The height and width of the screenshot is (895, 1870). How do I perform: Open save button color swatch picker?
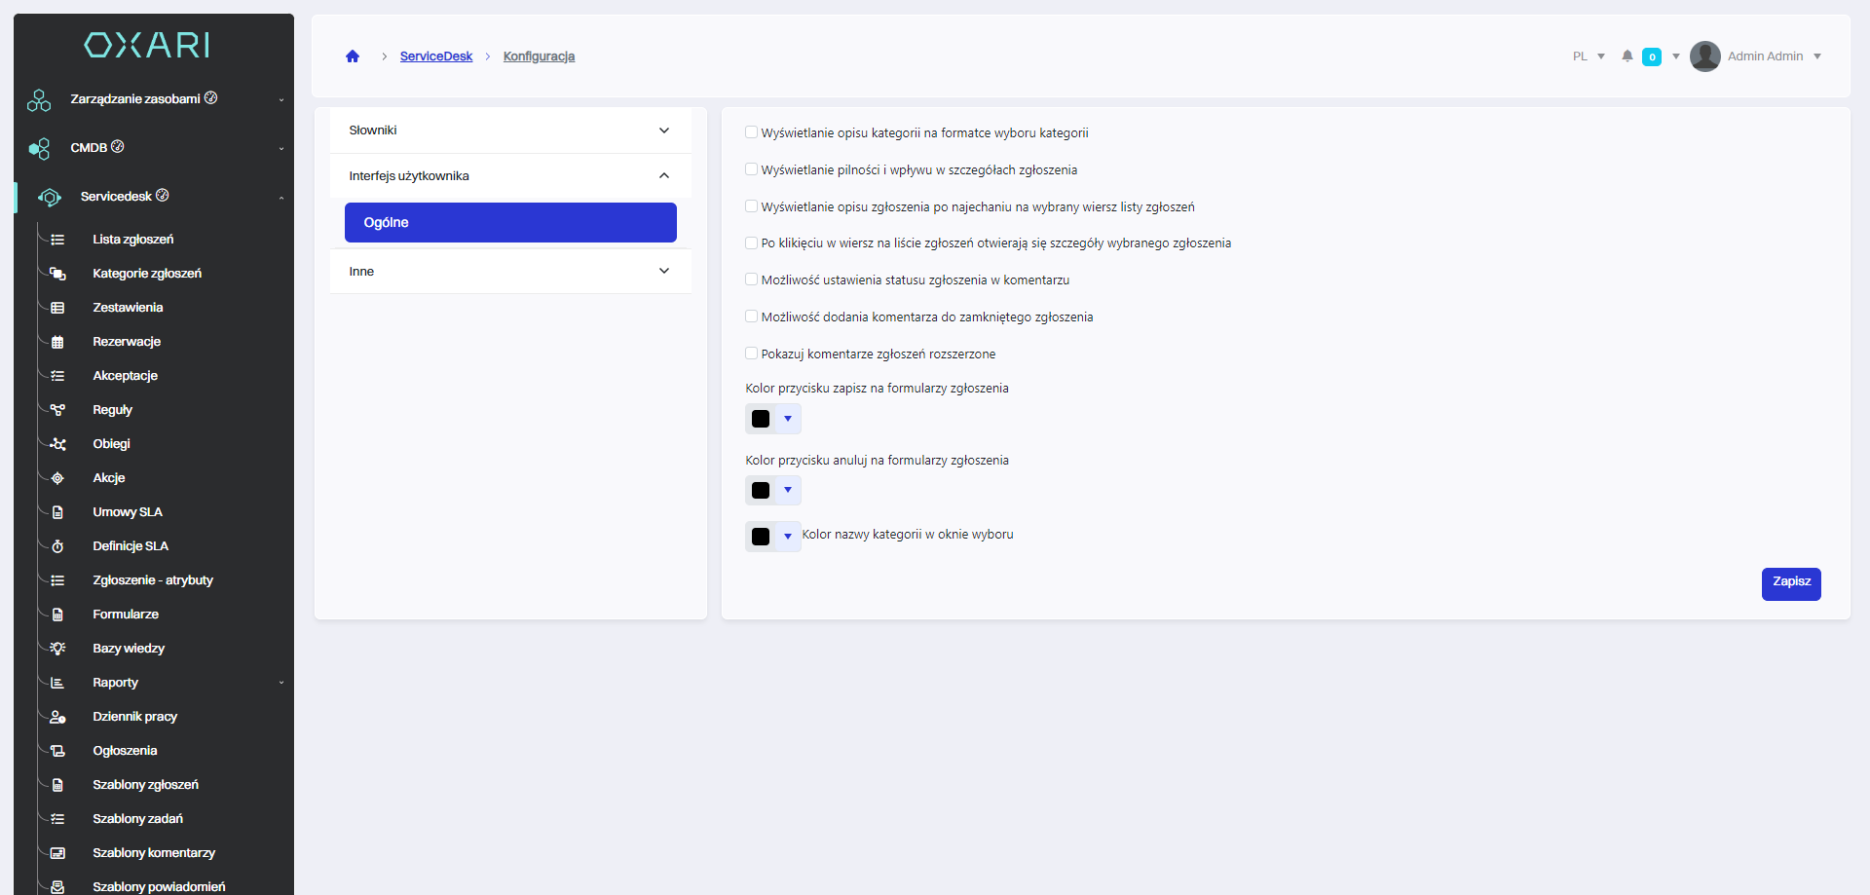(x=772, y=419)
